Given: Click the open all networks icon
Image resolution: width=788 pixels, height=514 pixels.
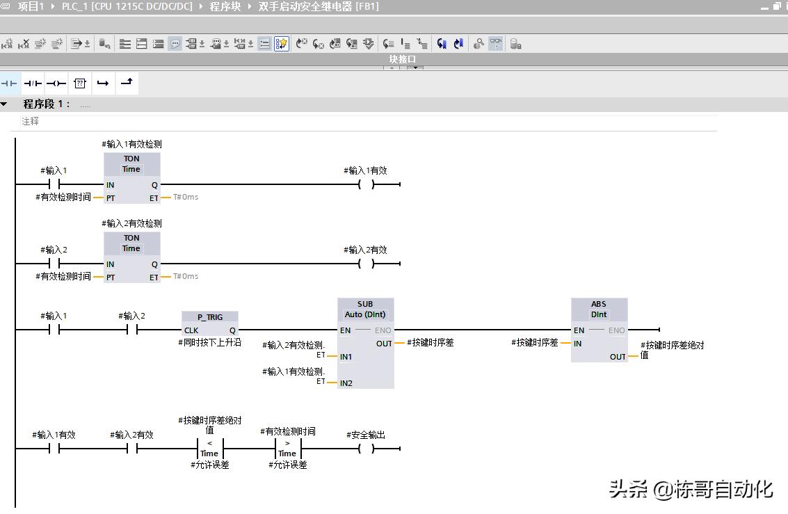Looking at the screenshot, I should coord(125,44).
